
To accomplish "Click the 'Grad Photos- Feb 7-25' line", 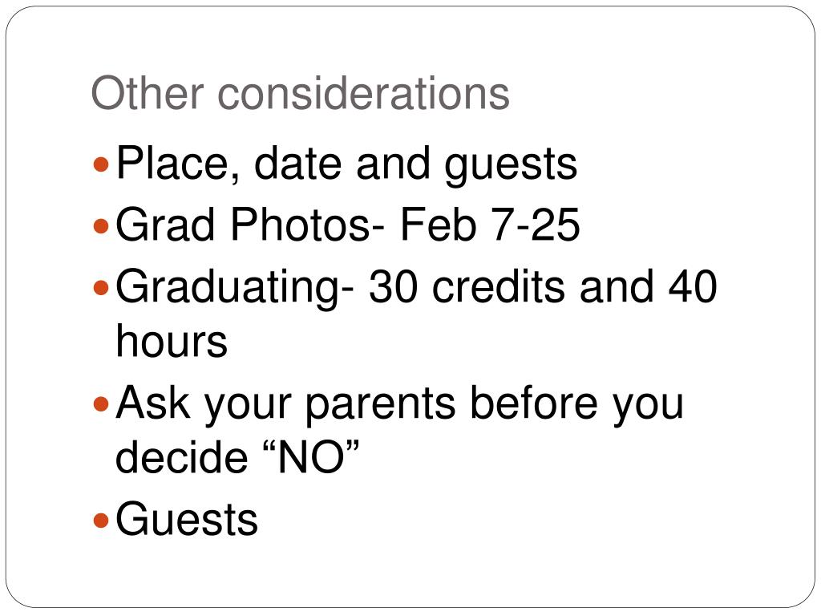I will [x=348, y=225].
